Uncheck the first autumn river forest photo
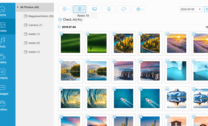Image resolution: width=208 pixels, height=126 pixels. tap(114, 34)
